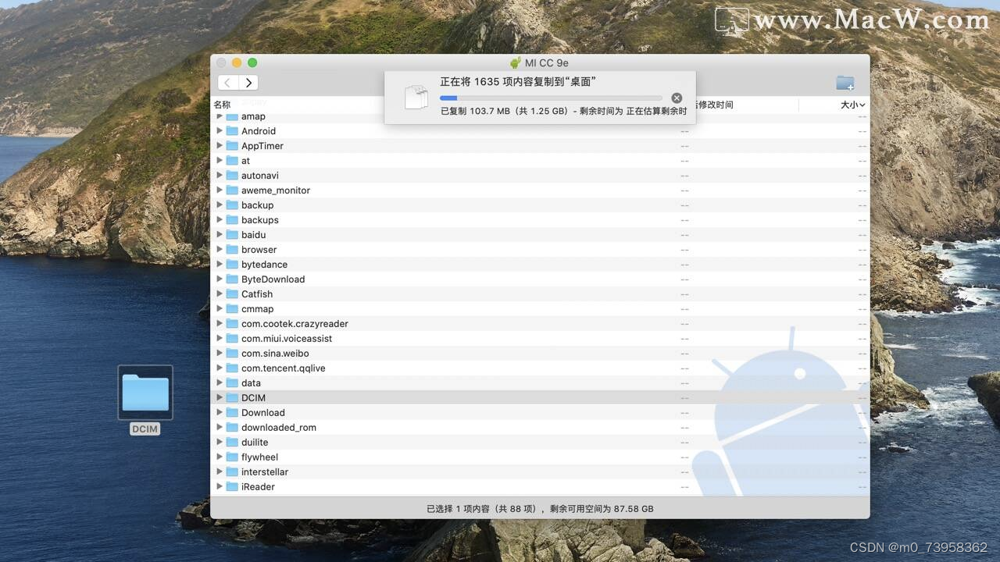Click the ByteDownload folder icon
The width and height of the screenshot is (1000, 562).
(x=232, y=279)
